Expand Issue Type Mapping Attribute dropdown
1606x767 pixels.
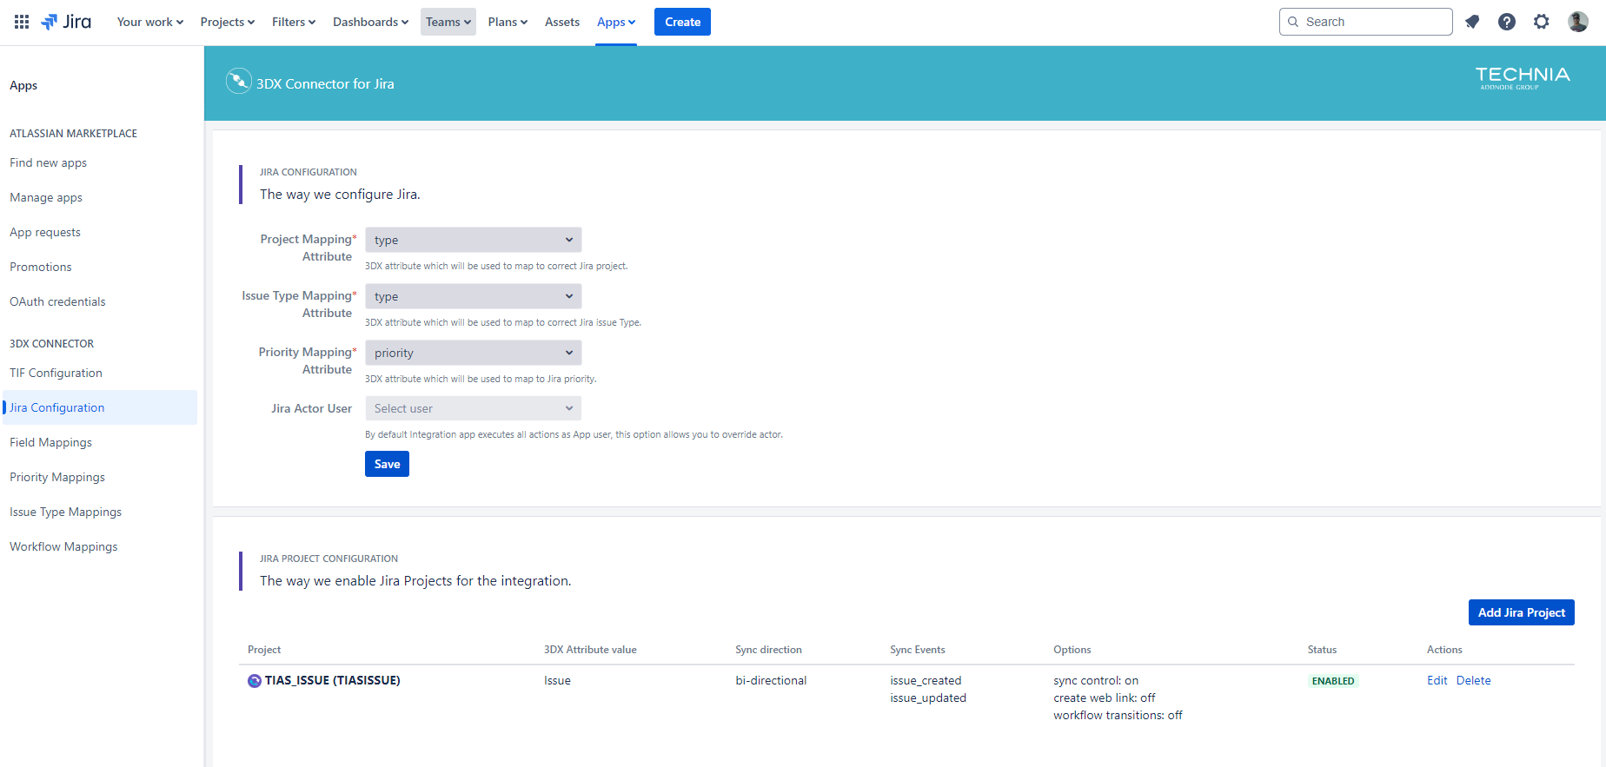click(474, 296)
